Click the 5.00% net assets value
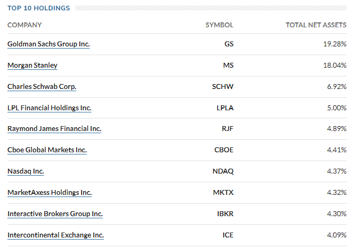This screenshot has height=250, width=355. 336,108
